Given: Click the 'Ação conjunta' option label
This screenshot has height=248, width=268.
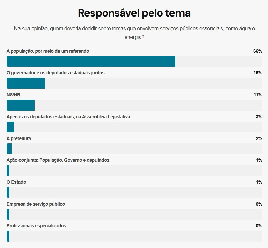Looking at the screenshot, I should [x=58, y=160].
